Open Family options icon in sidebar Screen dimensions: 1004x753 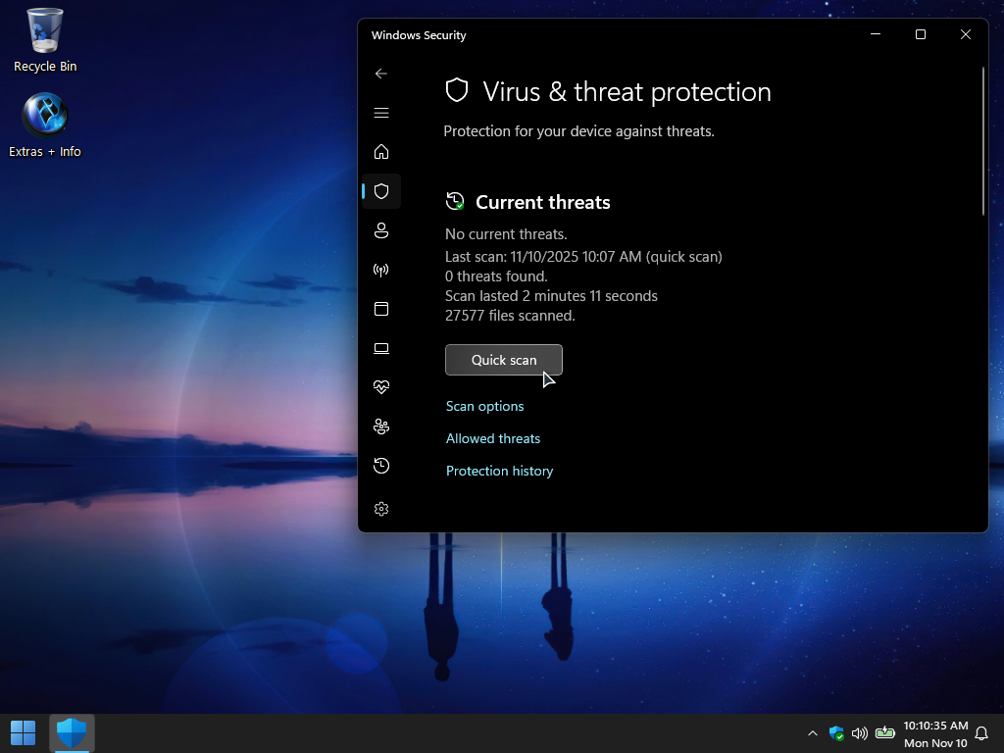coord(381,427)
